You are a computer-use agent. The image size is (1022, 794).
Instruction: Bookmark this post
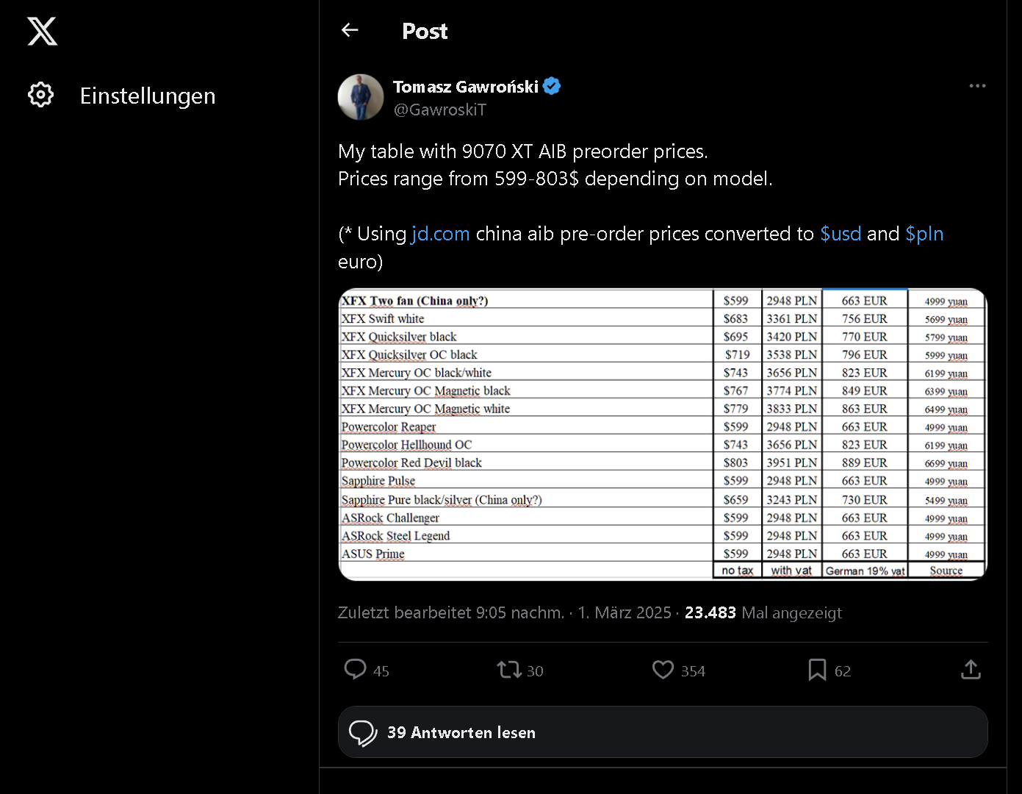click(x=817, y=670)
